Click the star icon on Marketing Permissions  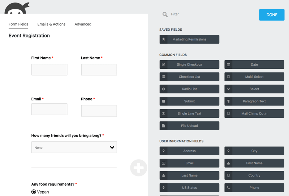pyautogui.click(x=164, y=39)
